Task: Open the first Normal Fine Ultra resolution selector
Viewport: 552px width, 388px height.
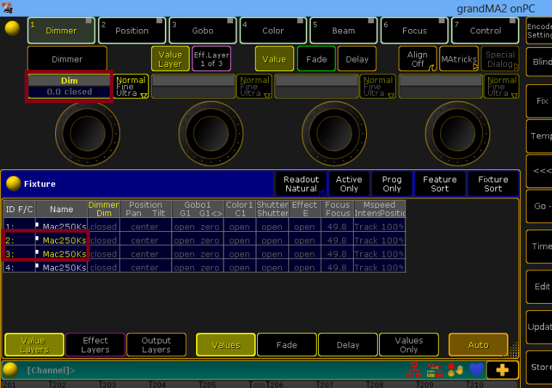Action: [x=131, y=86]
